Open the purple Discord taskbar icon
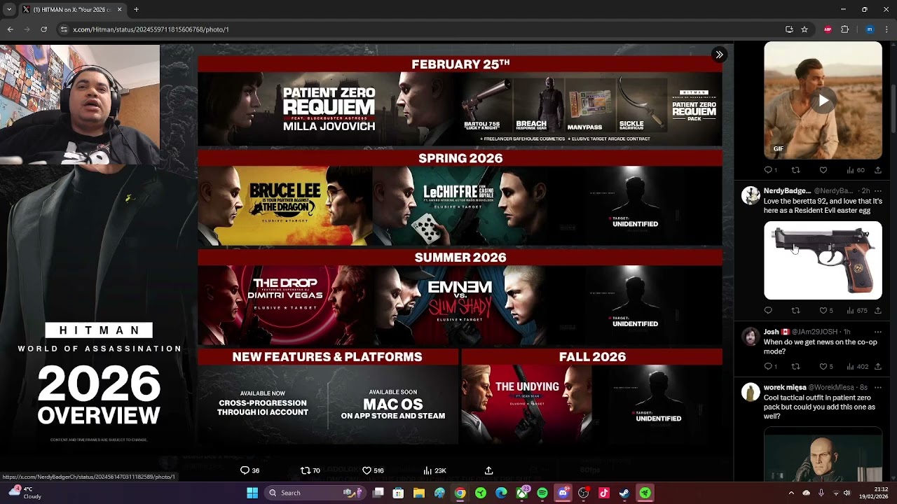The width and height of the screenshot is (897, 504). click(x=563, y=493)
